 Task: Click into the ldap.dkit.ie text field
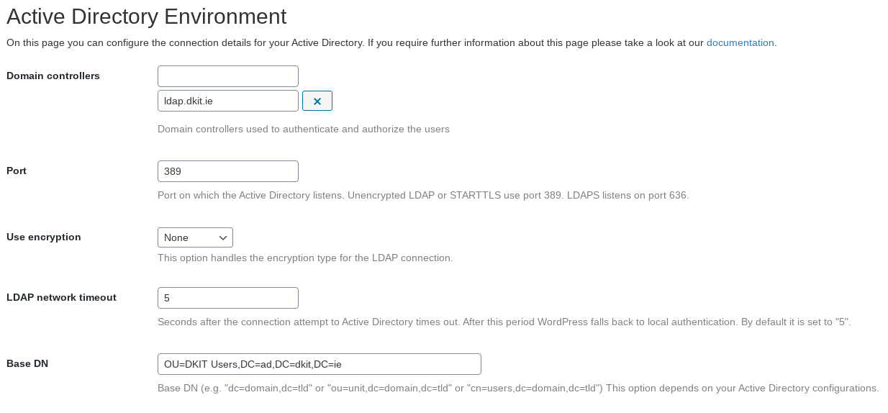[x=228, y=101]
